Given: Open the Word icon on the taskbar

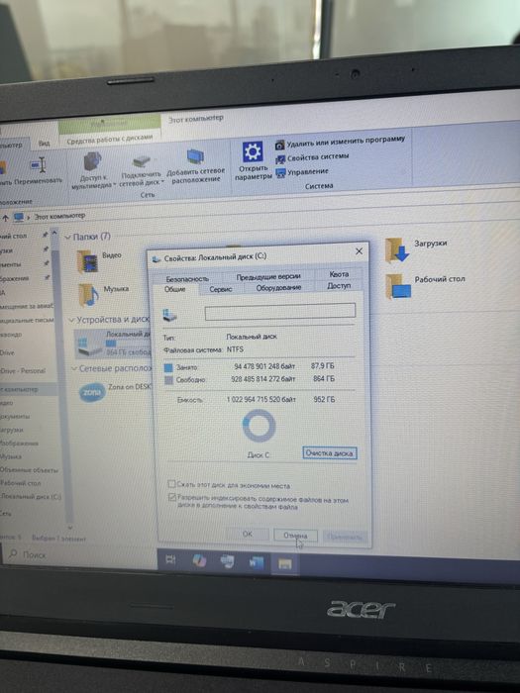Looking at the screenshot, I should [x=257, y=562].
